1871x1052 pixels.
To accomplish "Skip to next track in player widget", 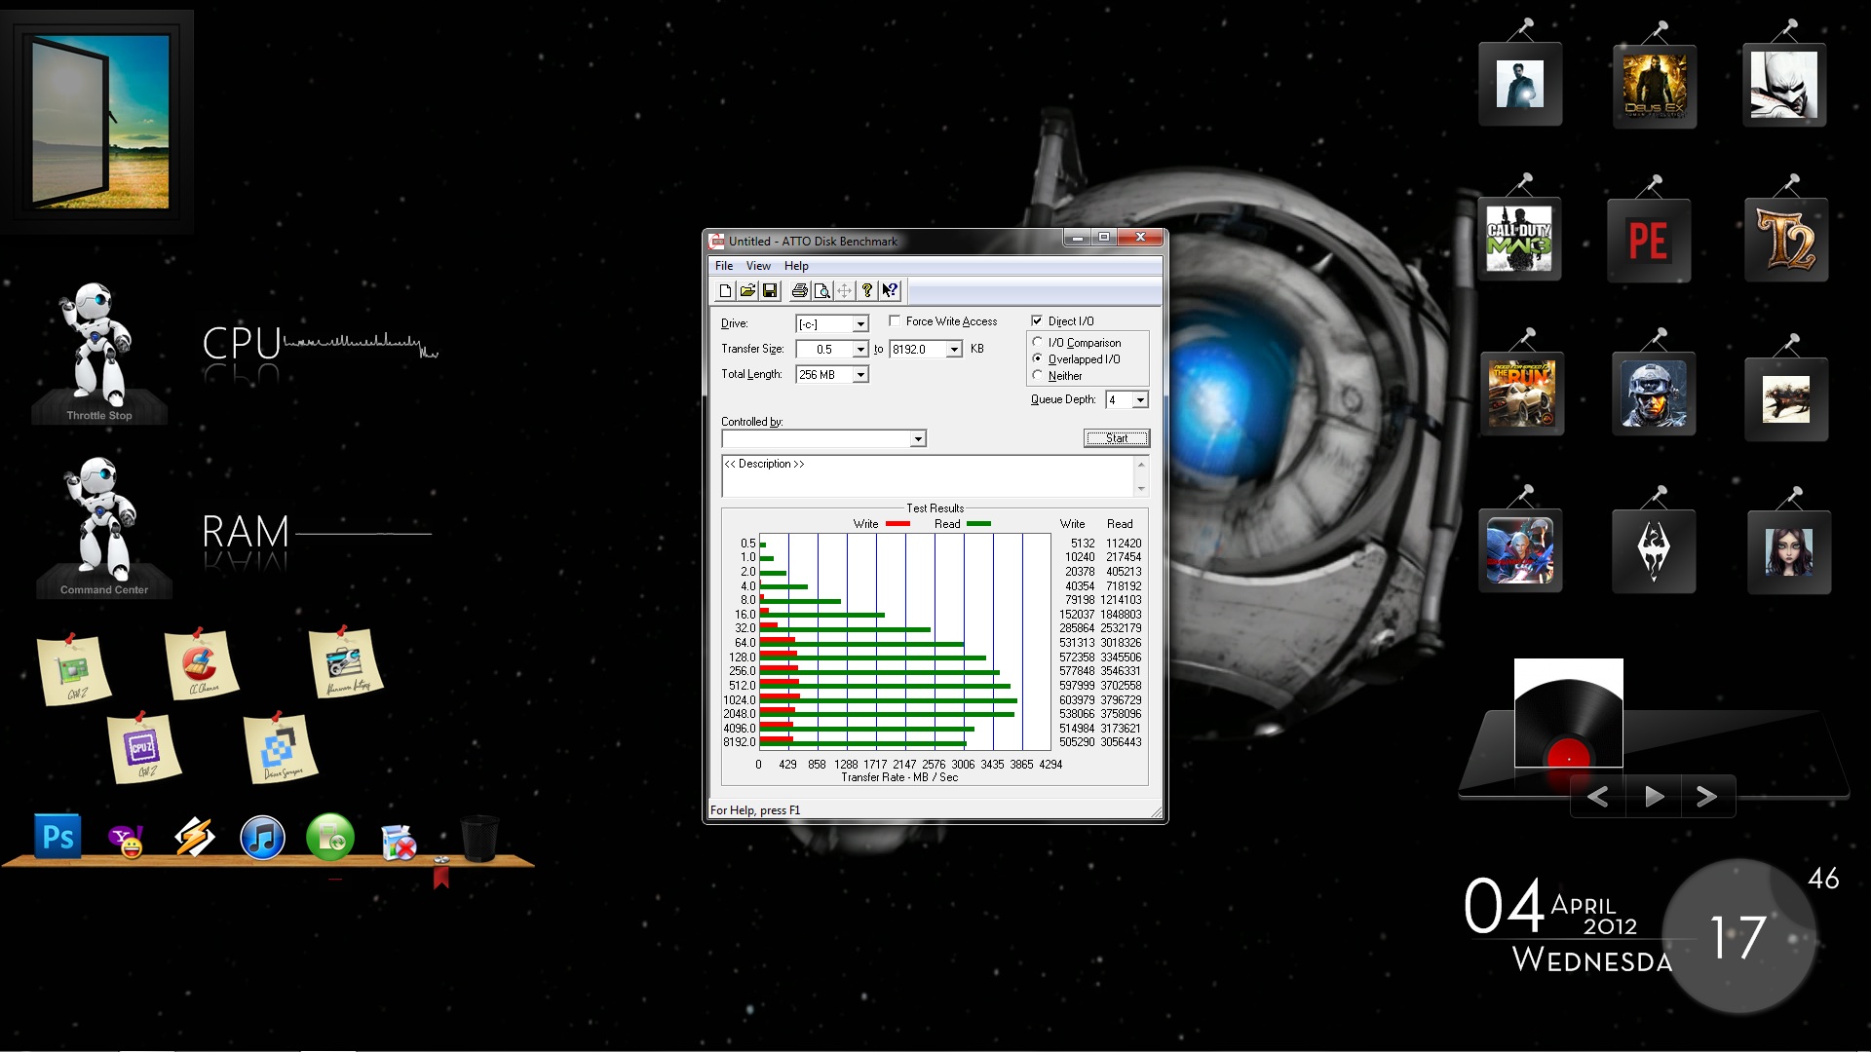I will click(1706, 797).
